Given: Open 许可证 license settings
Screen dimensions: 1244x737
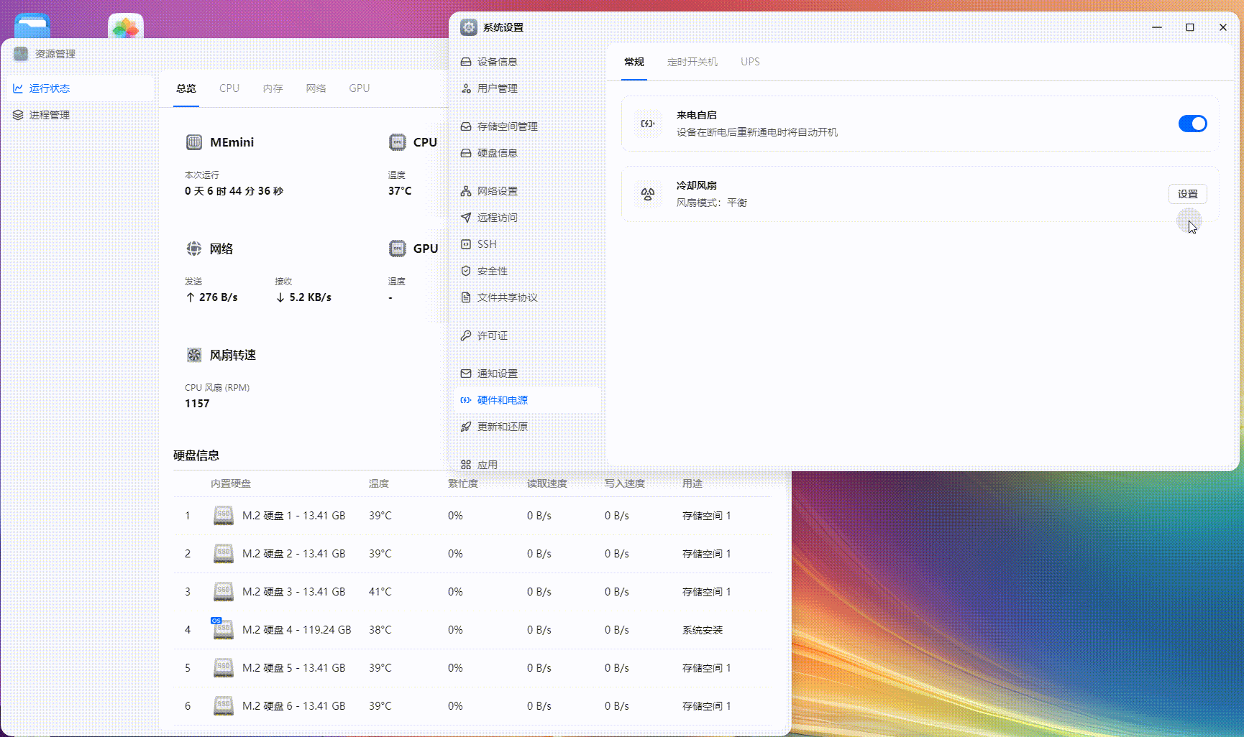Looking at the screenshot, I should click(492, 335).
